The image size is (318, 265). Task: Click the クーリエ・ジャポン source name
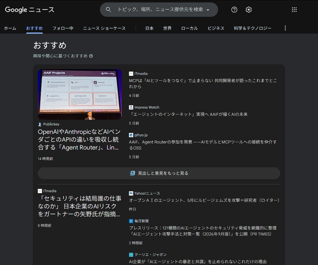tap(151, 255)
